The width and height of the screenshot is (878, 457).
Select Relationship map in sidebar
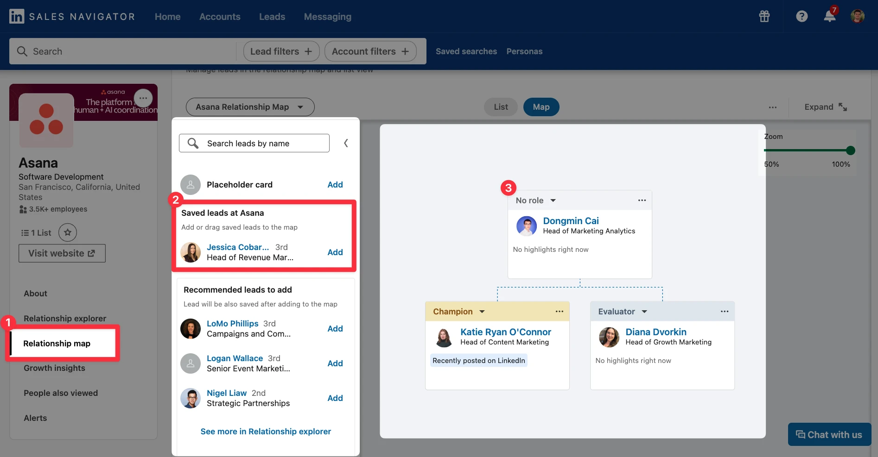[57, 344]
